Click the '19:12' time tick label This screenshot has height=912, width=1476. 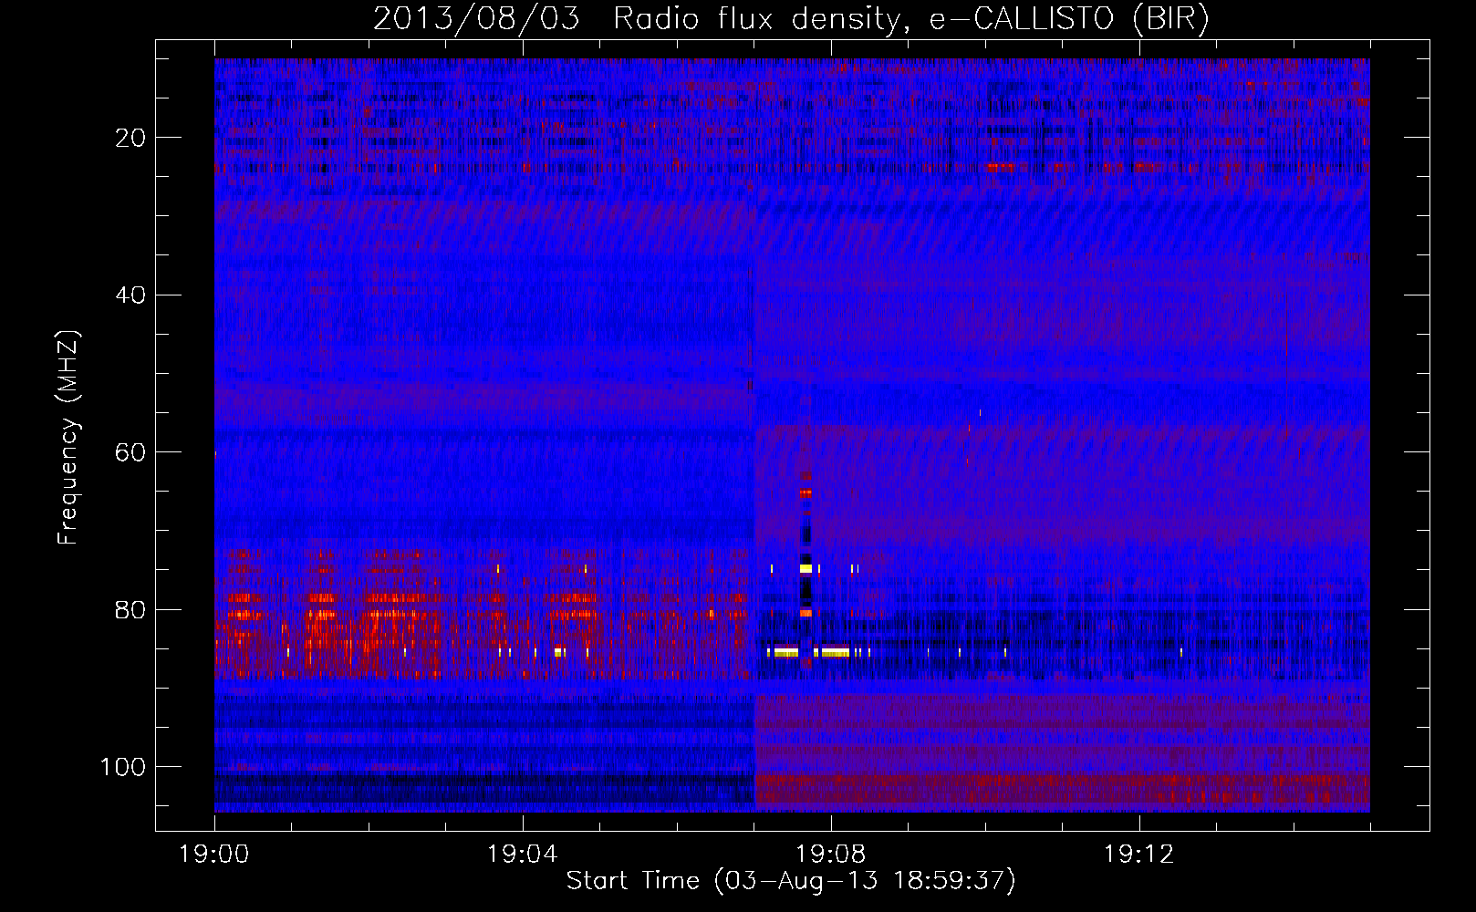point(1138,855)
